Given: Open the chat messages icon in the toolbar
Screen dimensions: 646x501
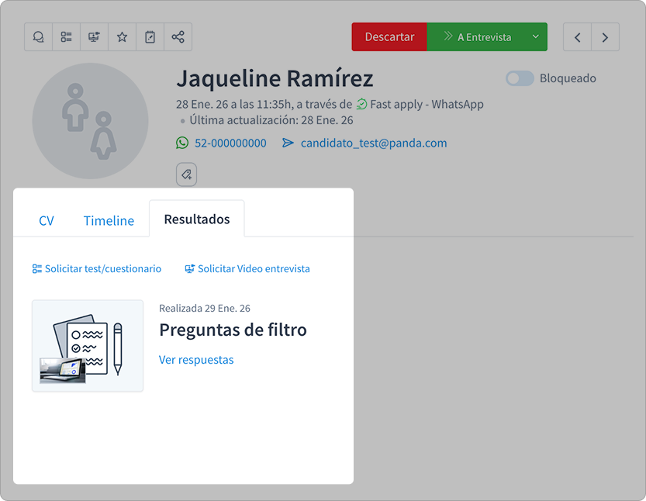Looking at the screenshot, I should 38,36.
